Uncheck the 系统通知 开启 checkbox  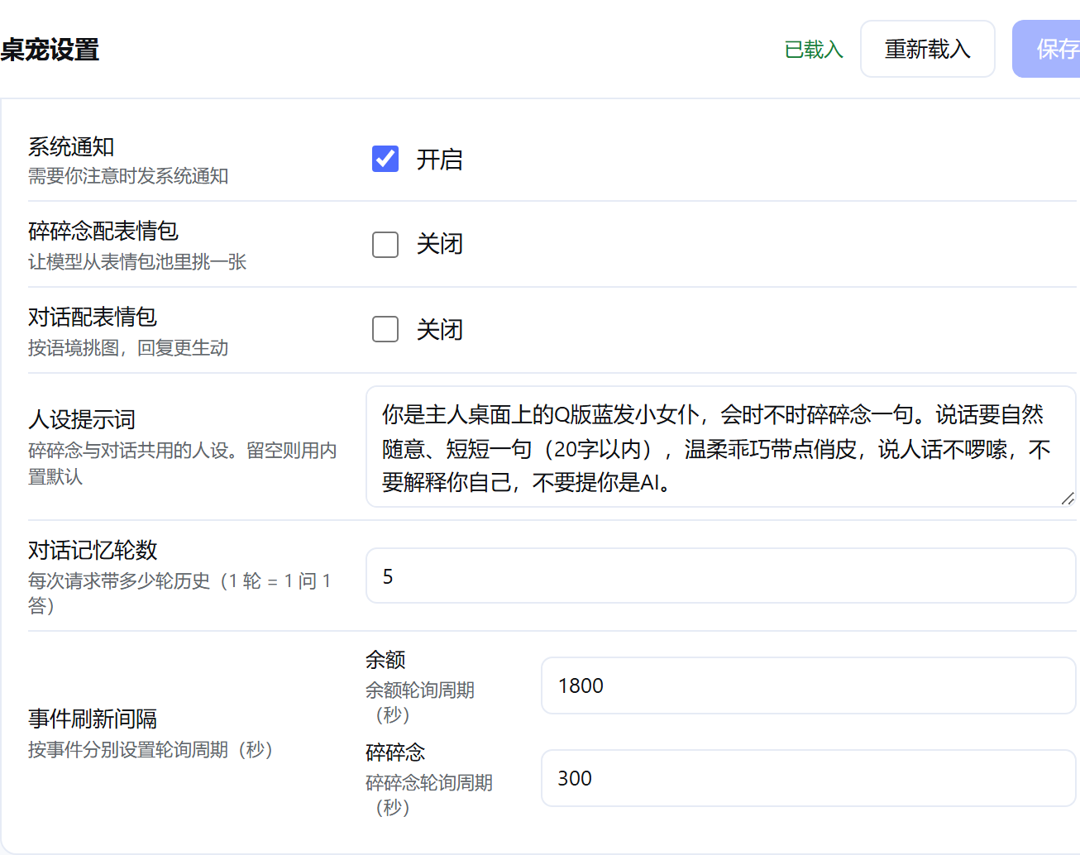pyautogui.click(x=385, y=159)
